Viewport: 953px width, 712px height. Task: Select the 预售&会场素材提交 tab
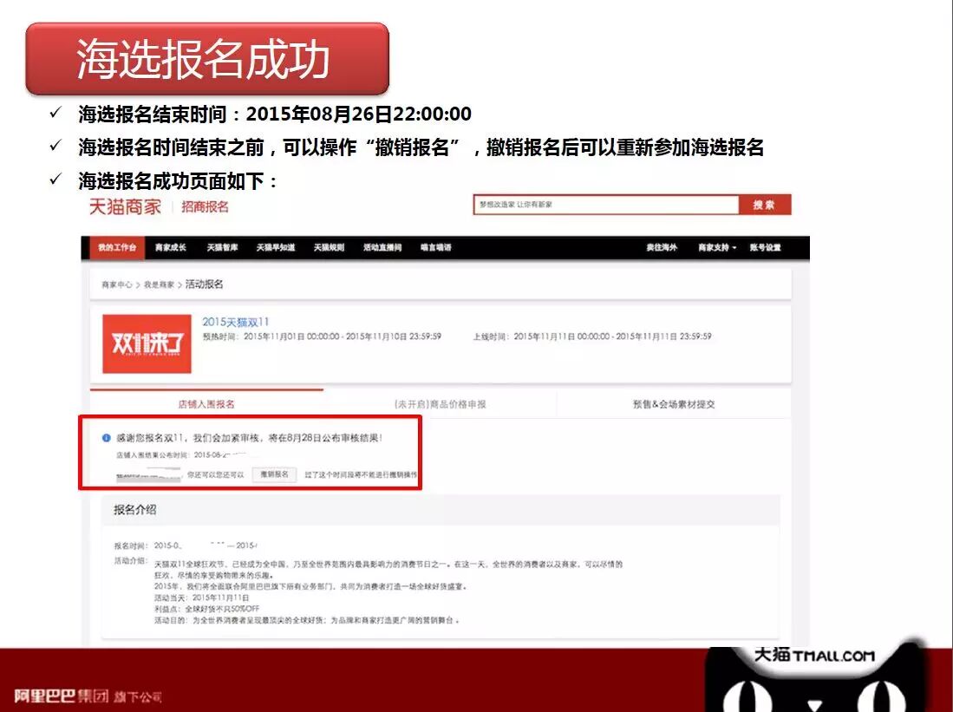[x=674, y=404]
